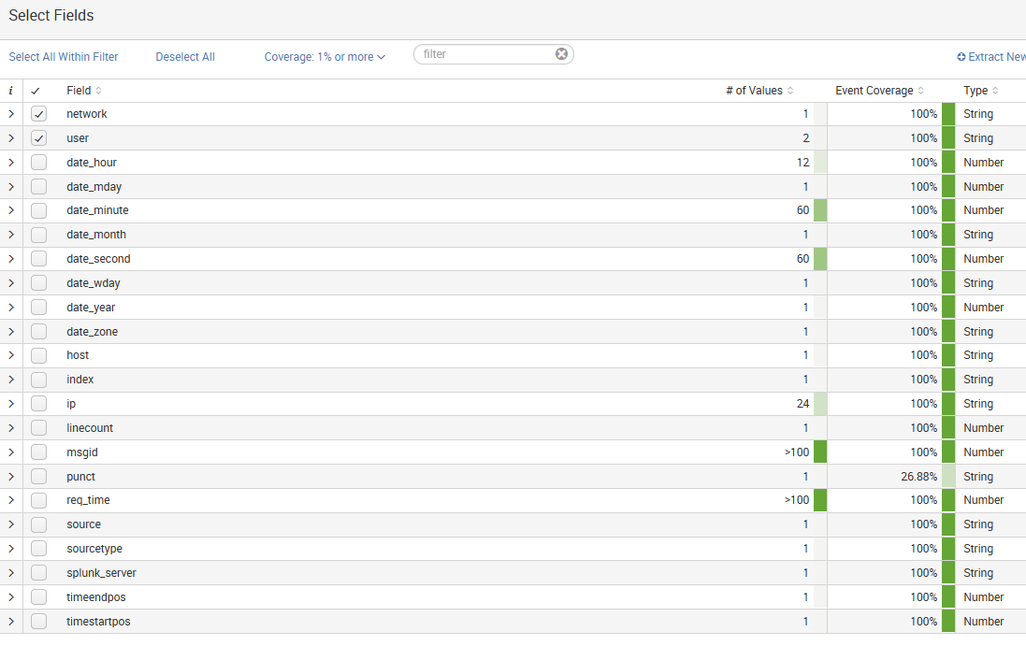Expand the user field row
The image size is (1026, 646).
tap(11, 138)
